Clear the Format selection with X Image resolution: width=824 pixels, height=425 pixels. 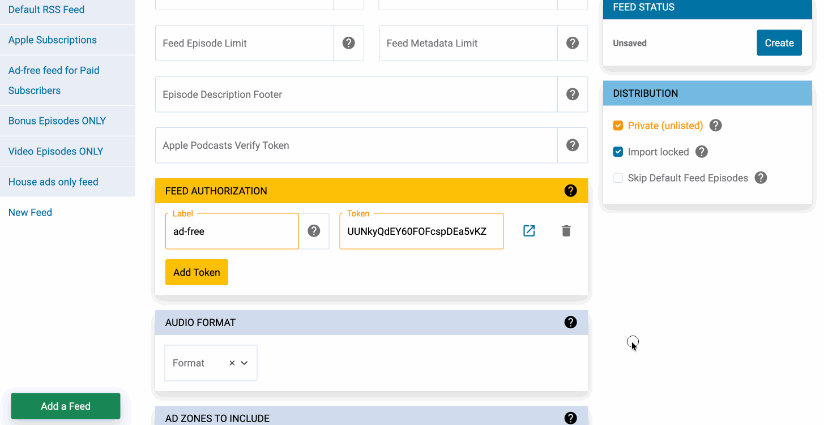232,363
